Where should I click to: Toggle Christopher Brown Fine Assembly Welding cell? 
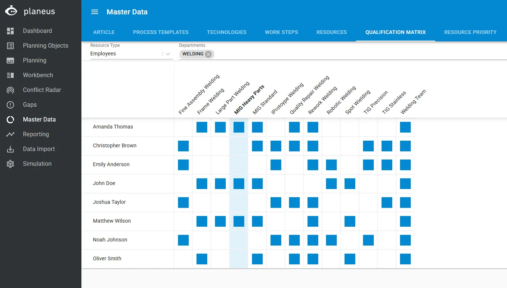coord(183,146)
